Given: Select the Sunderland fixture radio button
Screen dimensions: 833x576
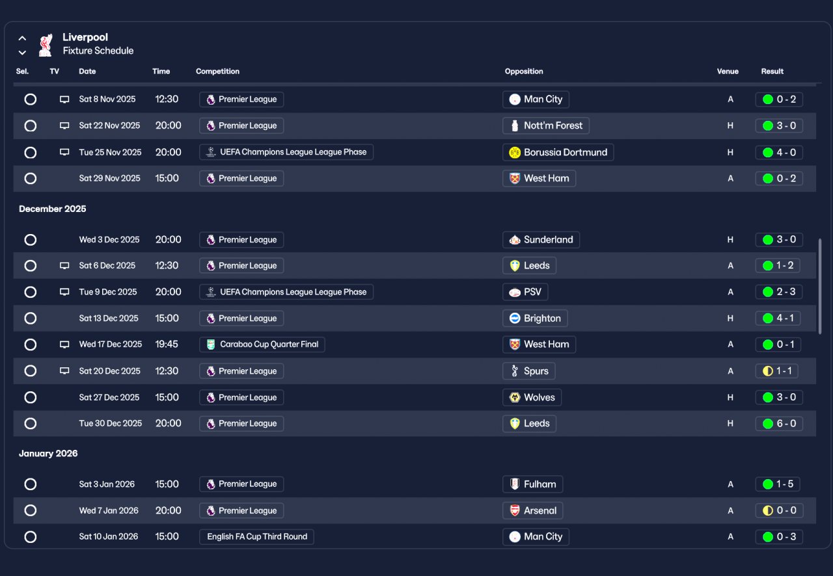Looking at the screenshot, I should point(30,239).
